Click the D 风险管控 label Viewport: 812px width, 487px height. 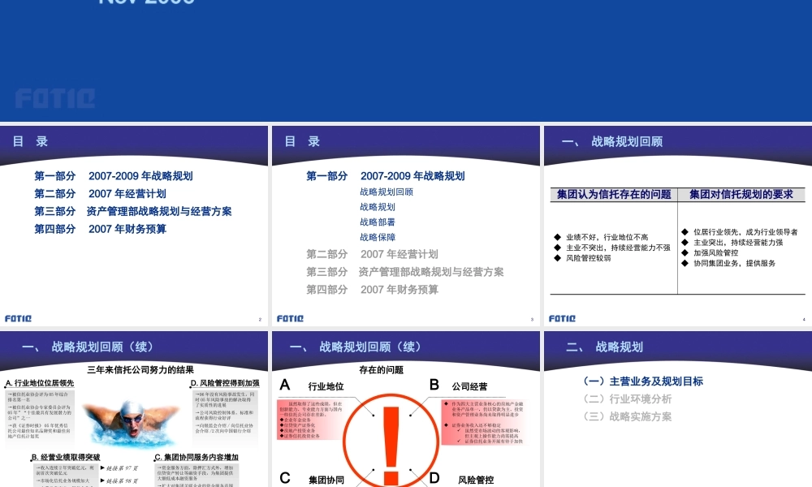(461, 479)
